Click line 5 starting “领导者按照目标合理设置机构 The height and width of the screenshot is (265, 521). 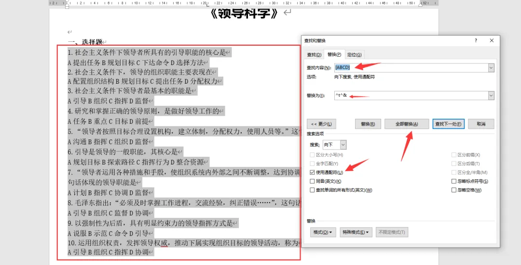[183, 131]
